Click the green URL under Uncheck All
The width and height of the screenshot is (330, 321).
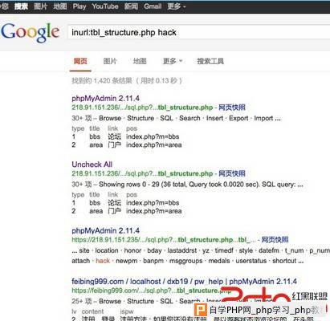point(142,173)
